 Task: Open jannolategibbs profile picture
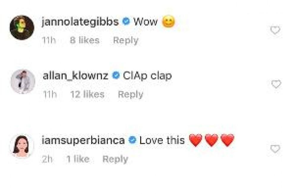[22, 28]
